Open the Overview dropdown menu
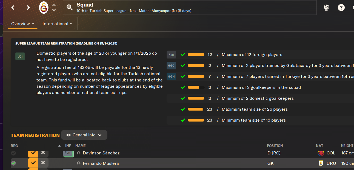This screenshot has width=354, height=170. click(x=23, y=24)
